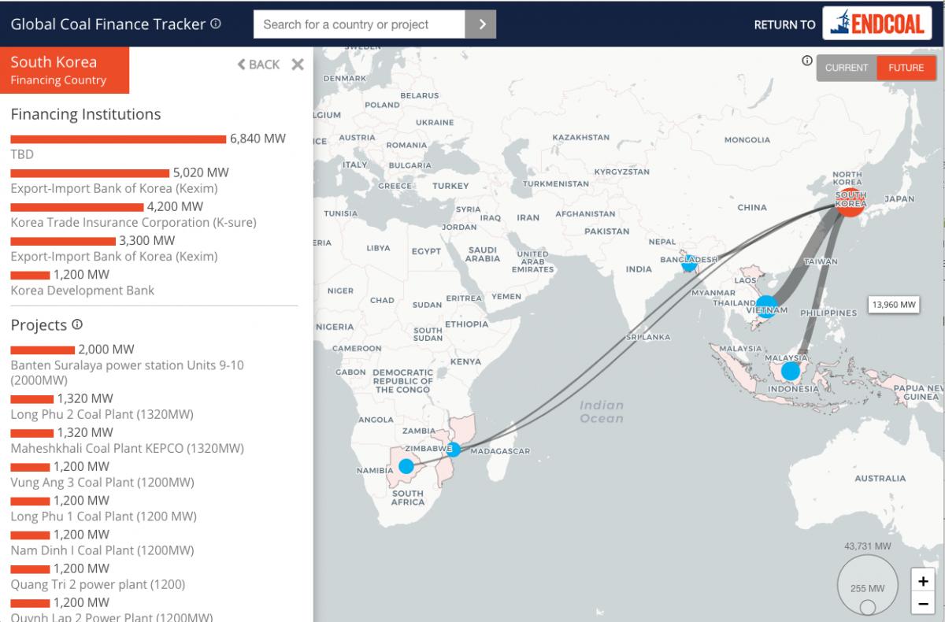Click the Financing Institutions heading
Viewport: 945px width, 622px height.
tap(86, 114)
